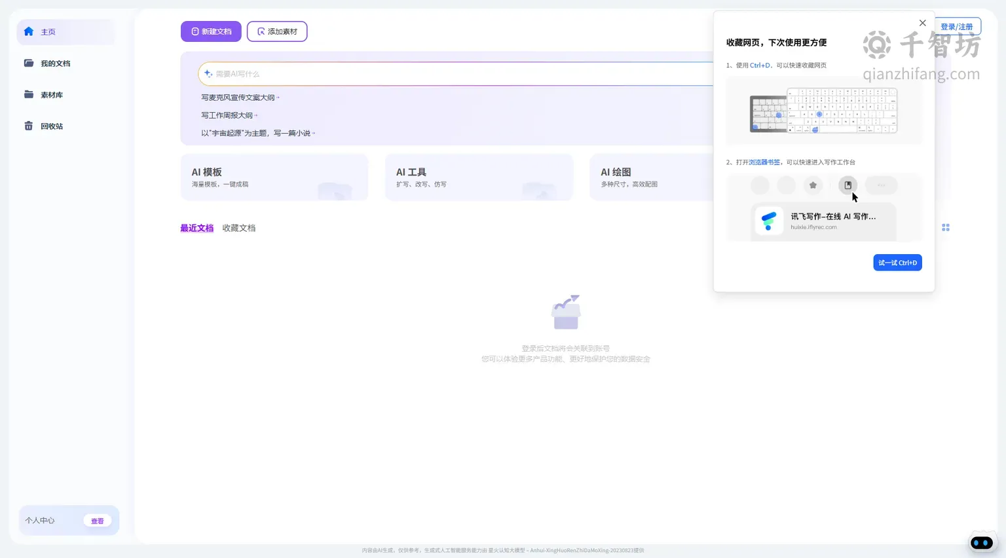The width and height of the screenshot is (1006, 558).
Task: Switch to the 收藏文档 tab
Action: [x=239, y=229]
